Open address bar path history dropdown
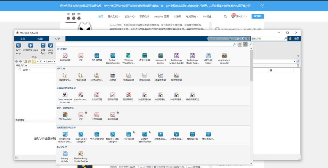328x168 pixels. point(294,62)
